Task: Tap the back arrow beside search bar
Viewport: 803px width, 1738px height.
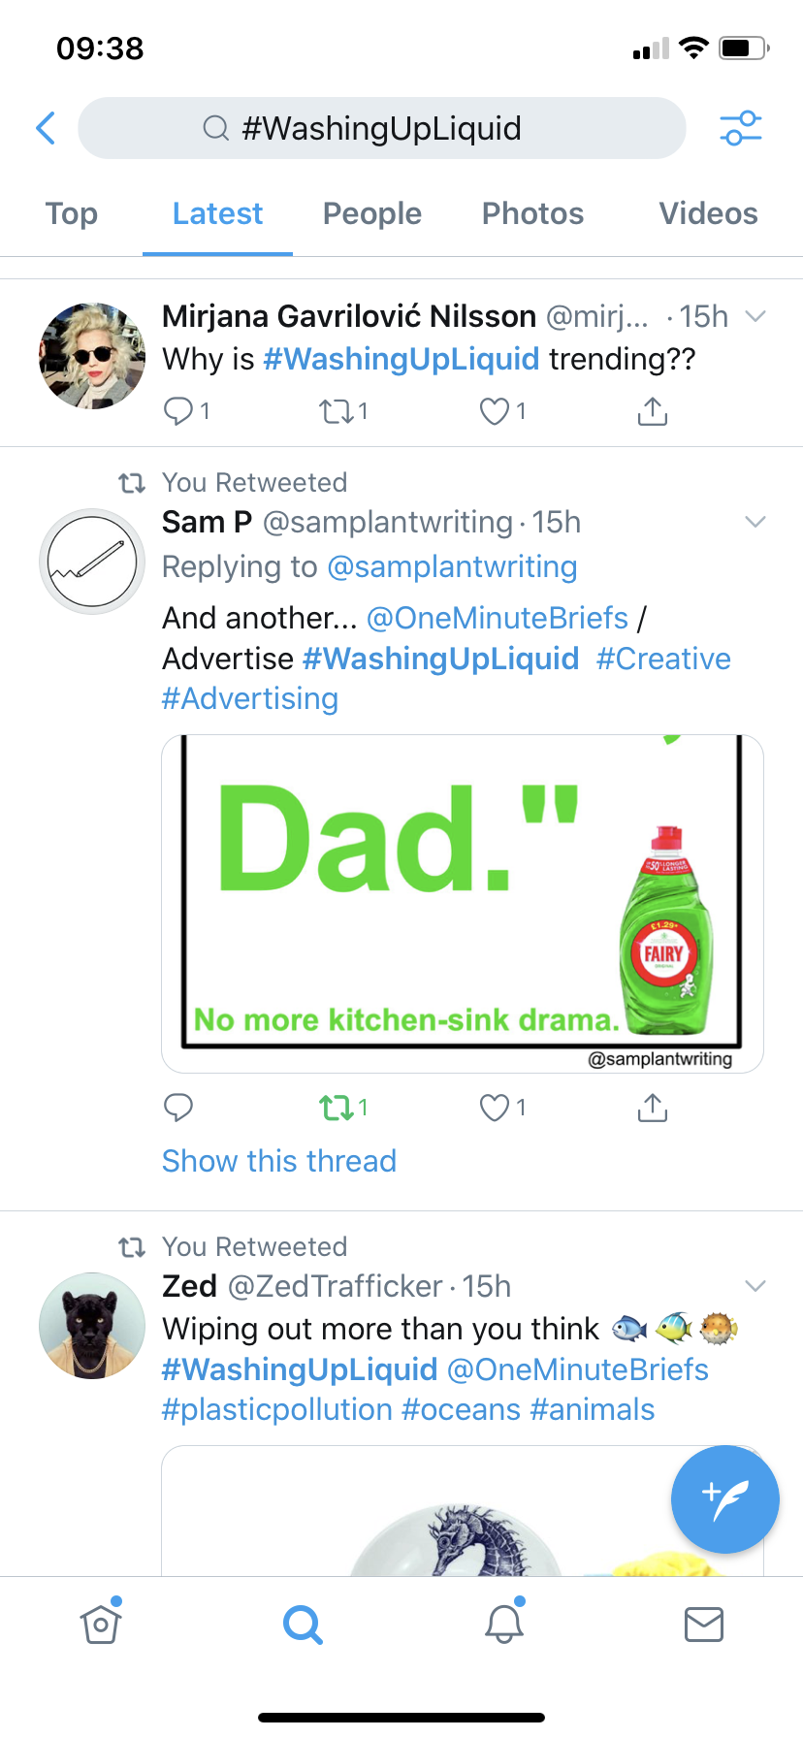Action: click(46, 128)
